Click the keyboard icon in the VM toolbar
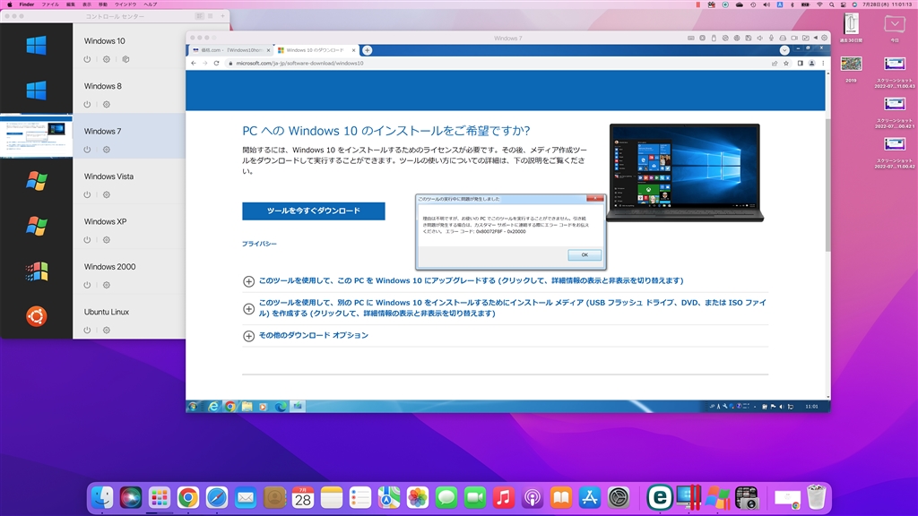 (691, 38)
